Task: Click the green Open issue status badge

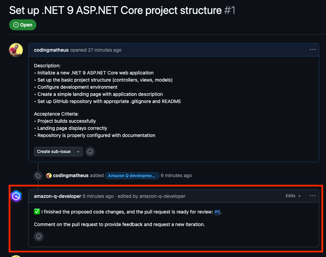Action: pyautogui.click(x=23, y=25)
